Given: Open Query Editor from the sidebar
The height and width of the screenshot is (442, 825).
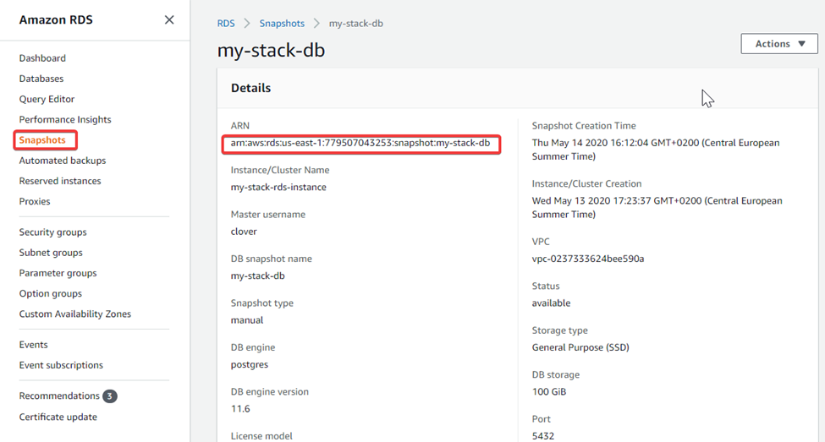Looking at the screenshot, I should pos(47,99).
